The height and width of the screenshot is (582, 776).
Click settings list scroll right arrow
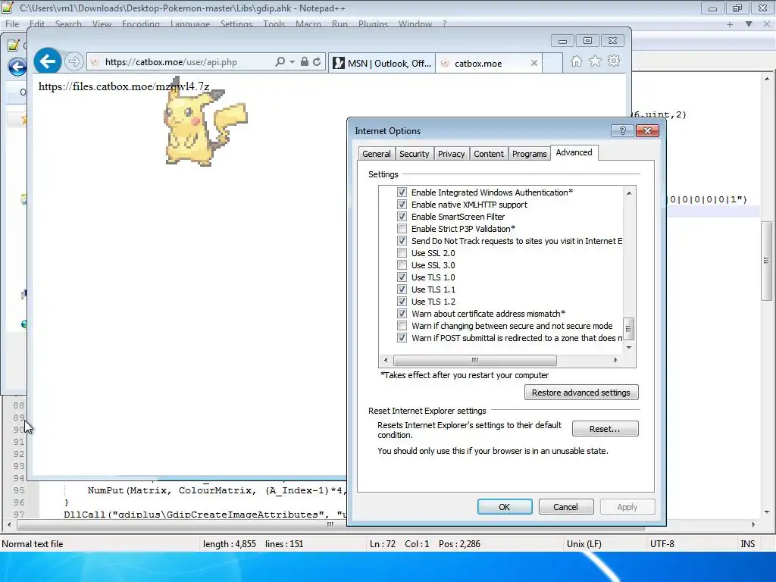(615, 360)
